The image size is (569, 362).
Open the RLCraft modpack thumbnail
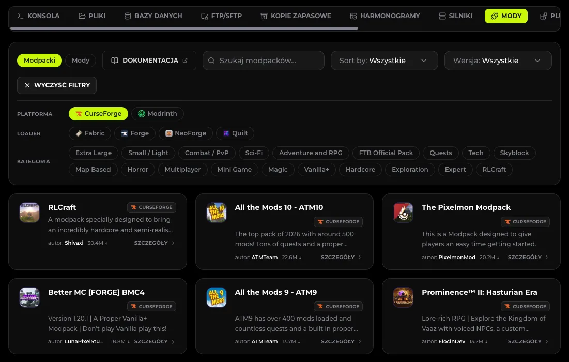pos(29,213)
